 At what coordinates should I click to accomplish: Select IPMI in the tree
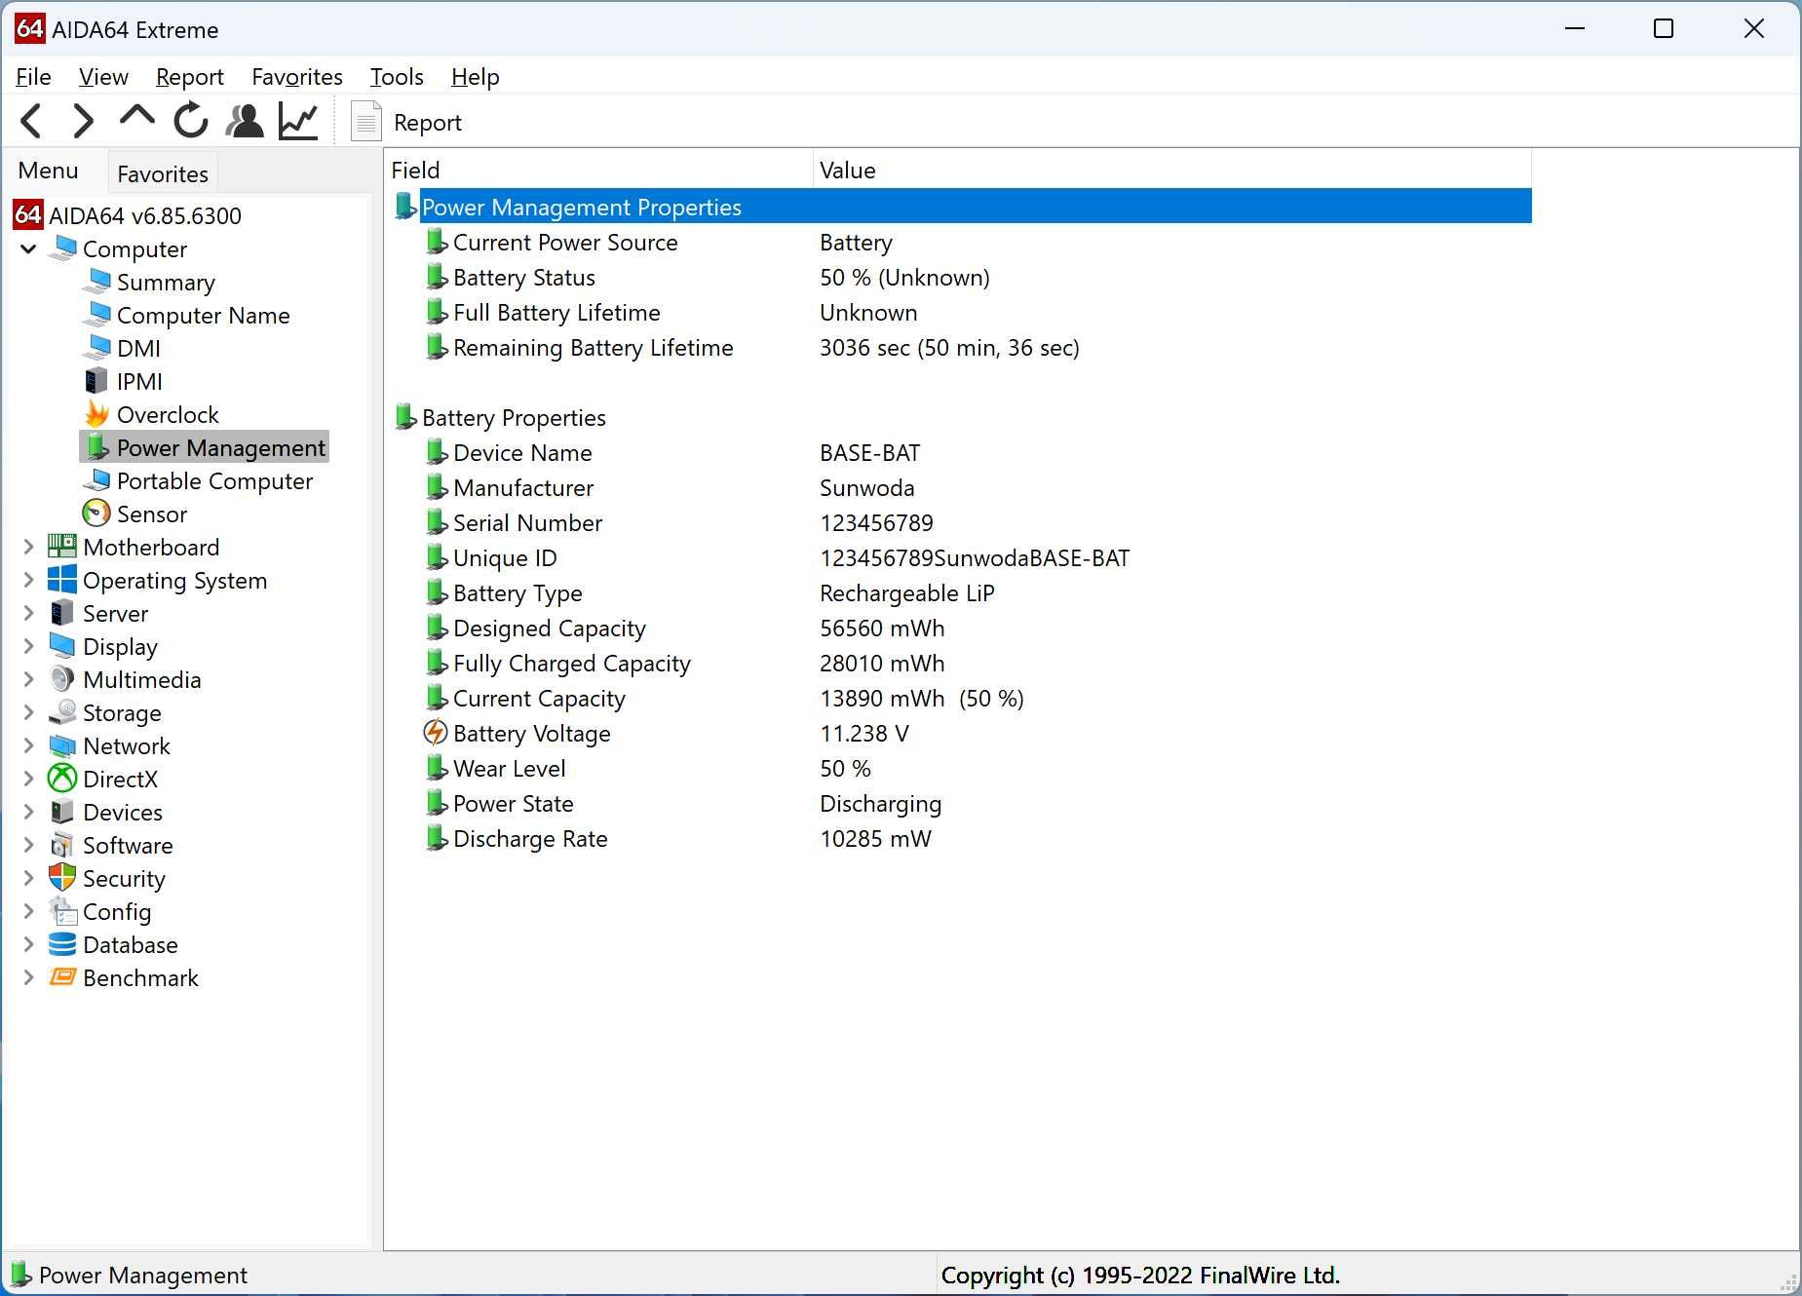pyautogui.click(x=139, y=382)
